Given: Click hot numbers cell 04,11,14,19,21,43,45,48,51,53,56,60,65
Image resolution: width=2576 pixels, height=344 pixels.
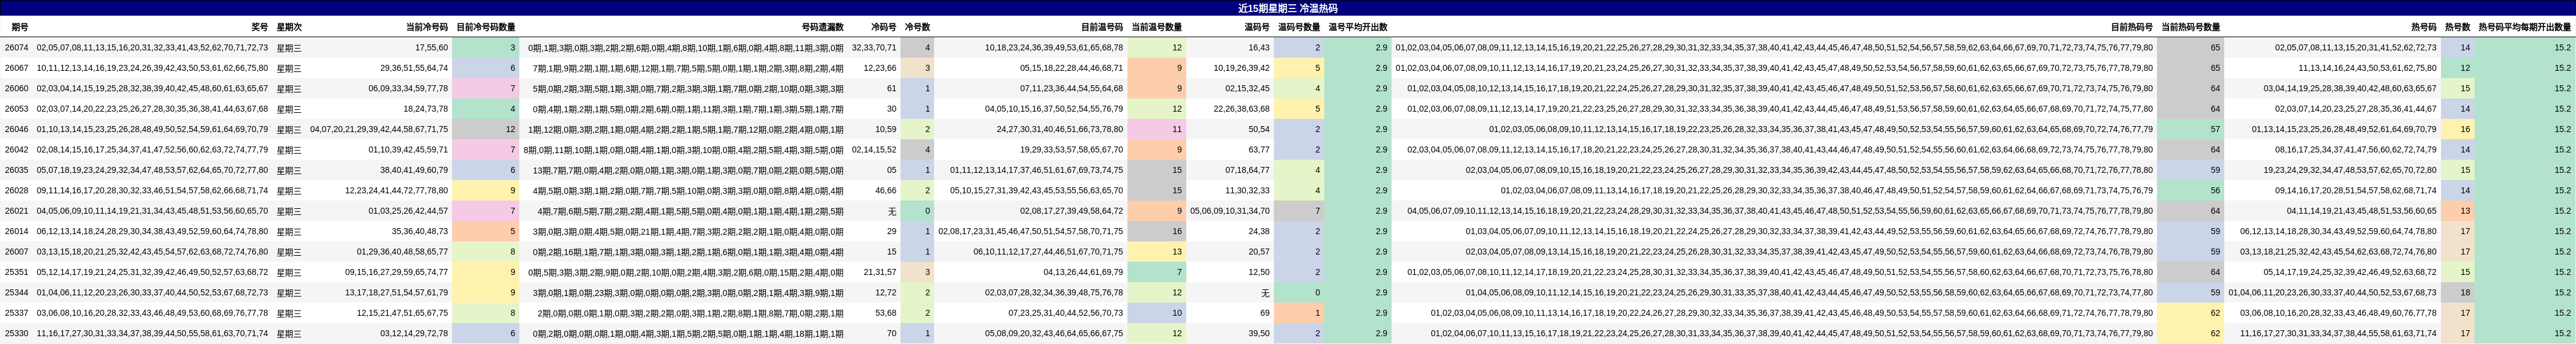Looking at the screenshot, I should pyautogui.click(x=2361, y=211).
